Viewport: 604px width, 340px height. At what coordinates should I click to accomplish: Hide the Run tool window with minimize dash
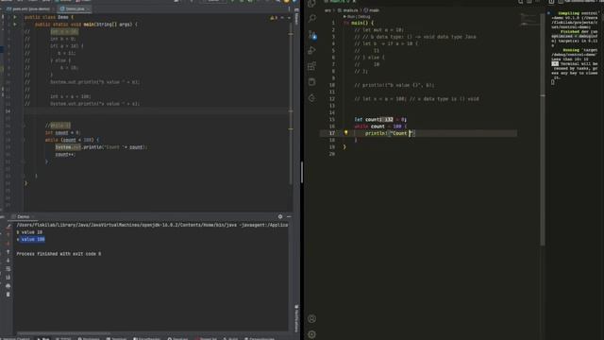289,216
